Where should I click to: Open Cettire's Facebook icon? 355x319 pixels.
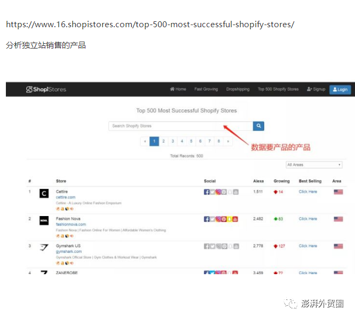207,192
